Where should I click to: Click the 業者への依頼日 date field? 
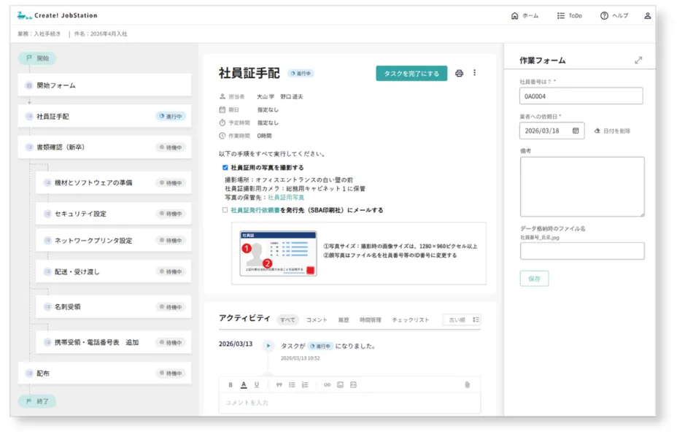pyautogui.click(x=552, y=131)
